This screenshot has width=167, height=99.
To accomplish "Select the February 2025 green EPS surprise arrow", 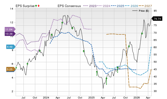I will [97, 73].
